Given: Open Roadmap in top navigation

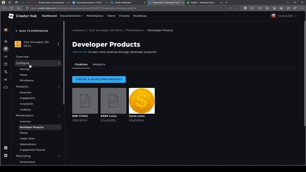Looking at the screenshot, I should (140, 16).
